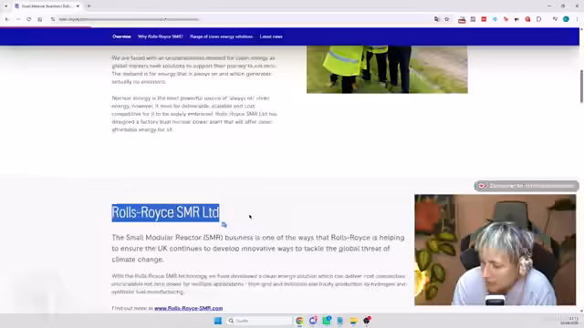Image resolution: width=584 pixels, height=328 pixels.
Task: Open the browser home page
Action: [40, 19]
